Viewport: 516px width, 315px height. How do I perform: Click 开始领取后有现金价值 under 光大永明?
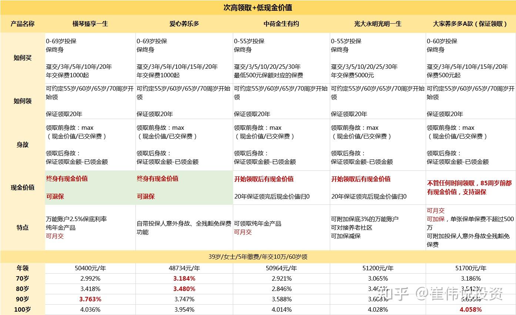pyautogui.click(x=361, y=179)
